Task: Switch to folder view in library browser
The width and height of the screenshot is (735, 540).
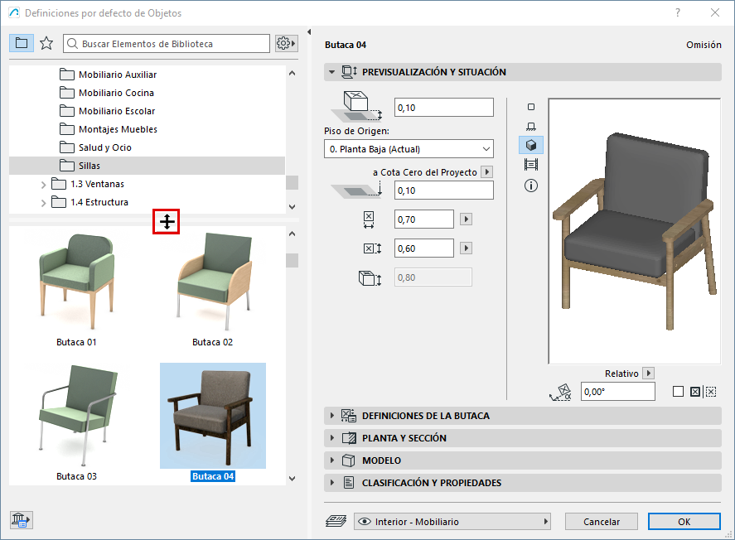Action: 22,43
